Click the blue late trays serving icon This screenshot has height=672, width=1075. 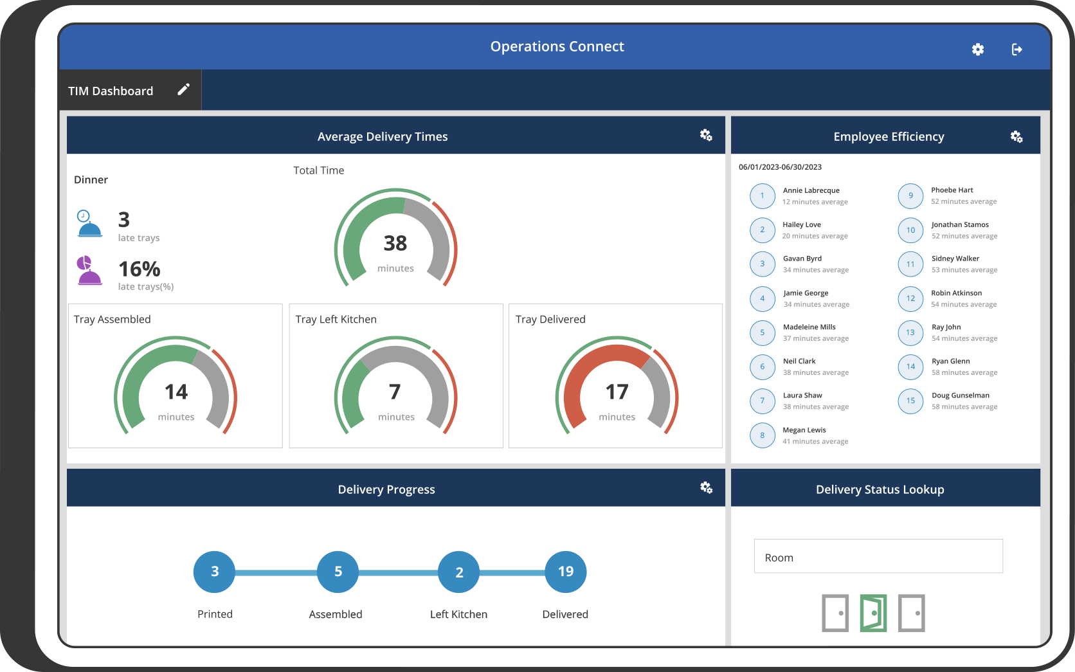90,224
